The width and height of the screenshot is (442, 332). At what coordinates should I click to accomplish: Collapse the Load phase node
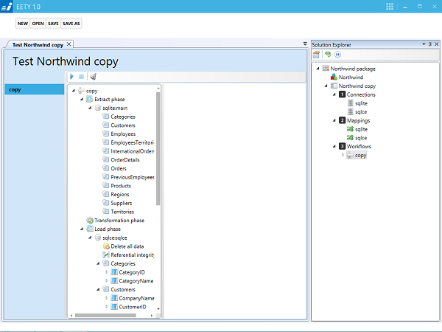(82, 229)
